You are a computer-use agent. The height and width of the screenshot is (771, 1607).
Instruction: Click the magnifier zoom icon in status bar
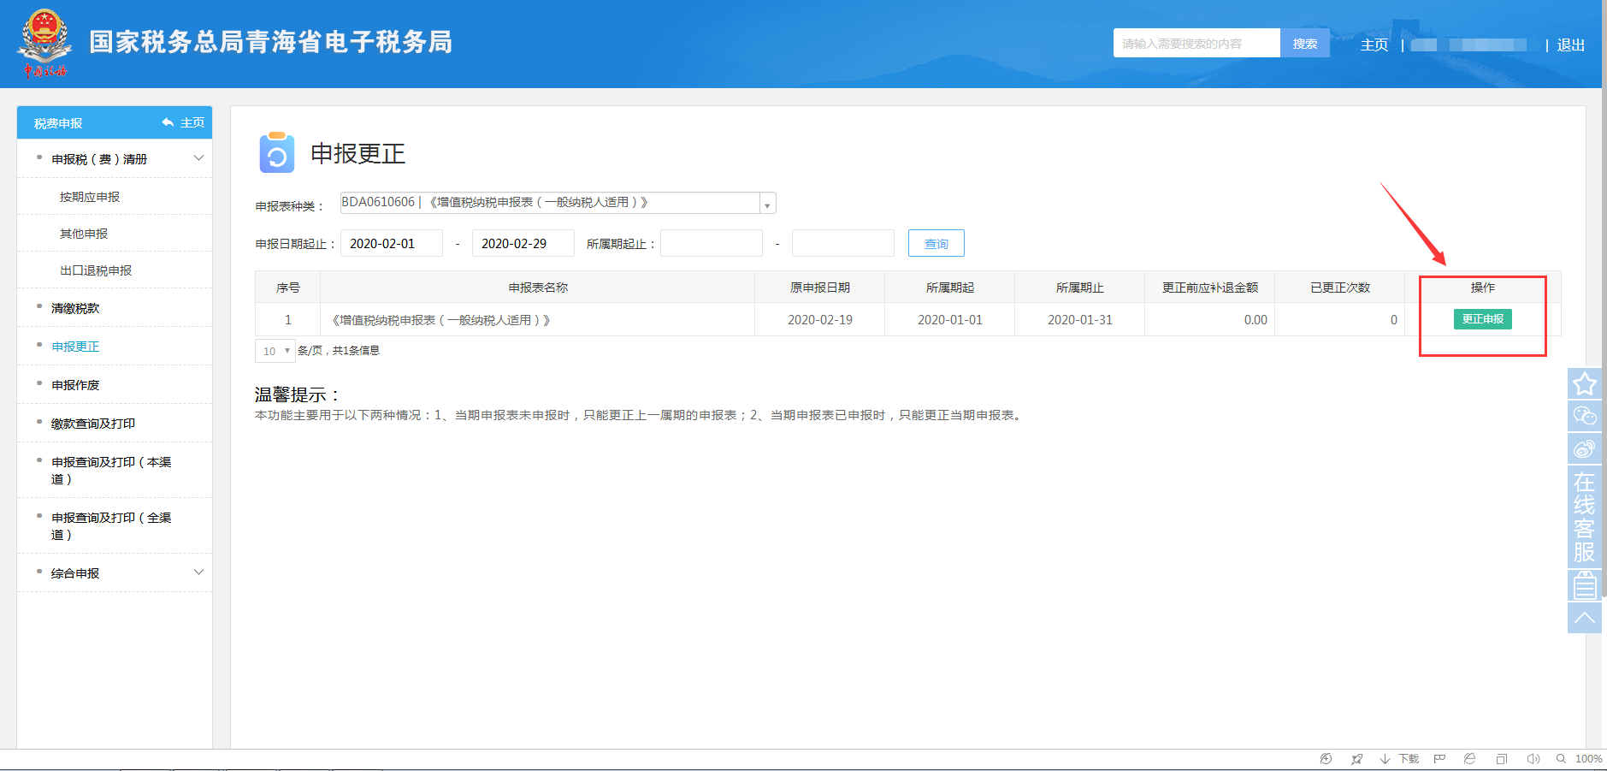click(x=1561, y=759)
